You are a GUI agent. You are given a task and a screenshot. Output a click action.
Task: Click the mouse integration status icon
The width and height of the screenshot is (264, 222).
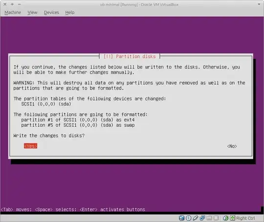(226, 218)
